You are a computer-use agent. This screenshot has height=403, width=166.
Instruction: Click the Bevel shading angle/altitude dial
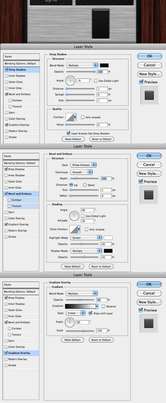74,216
